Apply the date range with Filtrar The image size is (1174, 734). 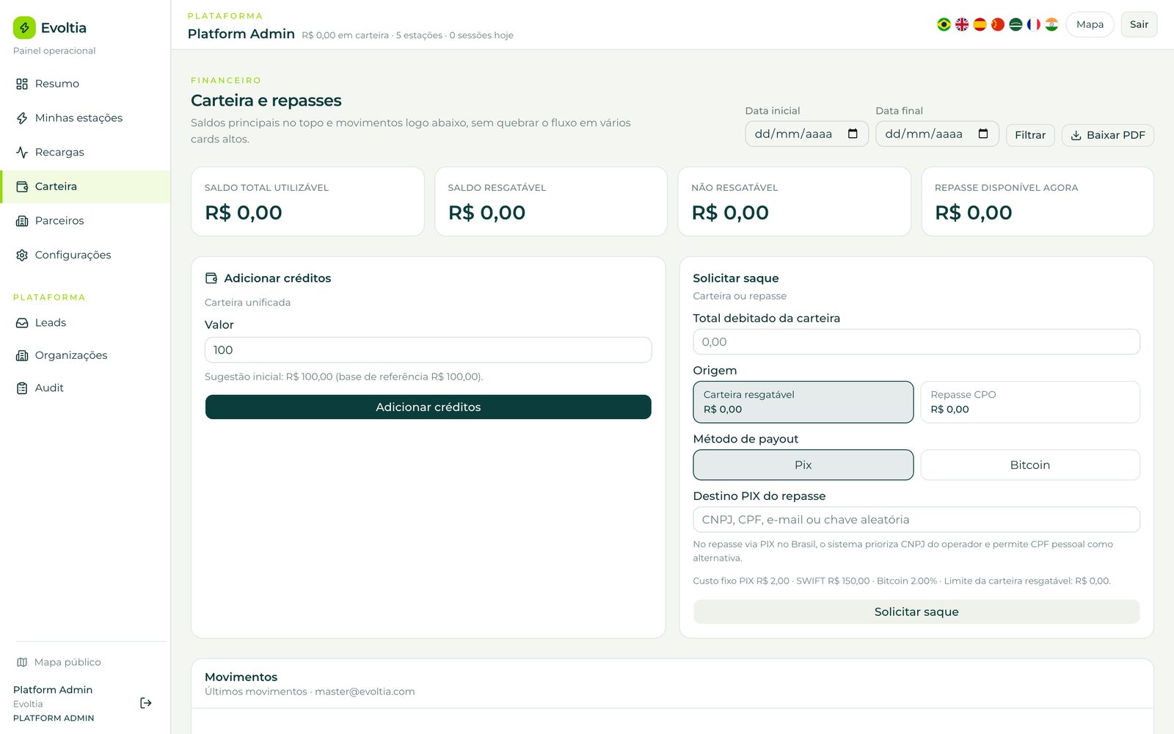point(1030,135)
